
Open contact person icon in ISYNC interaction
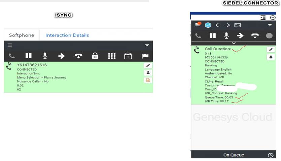(x=148, y=73)
